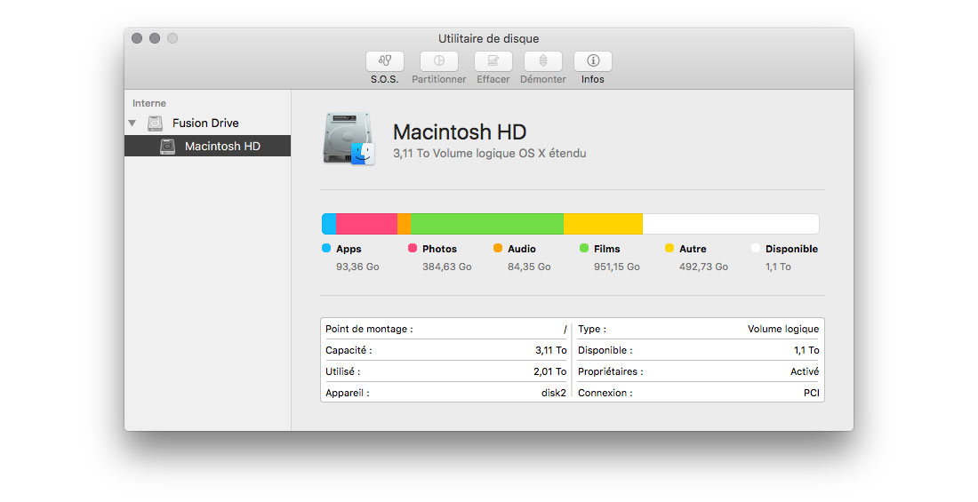978x502 pixels.
Task: Click the Photos legend label
Action: coord(440,249)
